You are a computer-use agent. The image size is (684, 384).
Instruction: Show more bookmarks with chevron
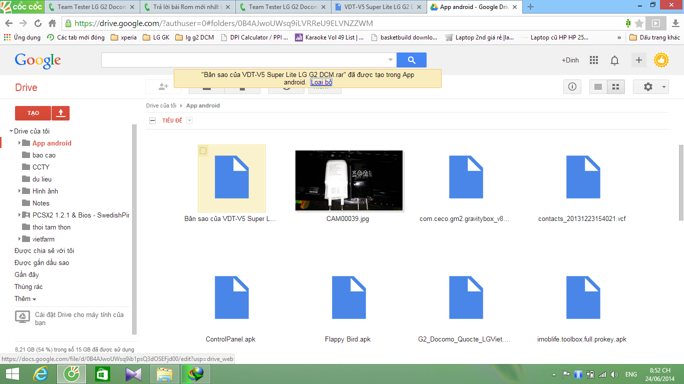point(619,37)
